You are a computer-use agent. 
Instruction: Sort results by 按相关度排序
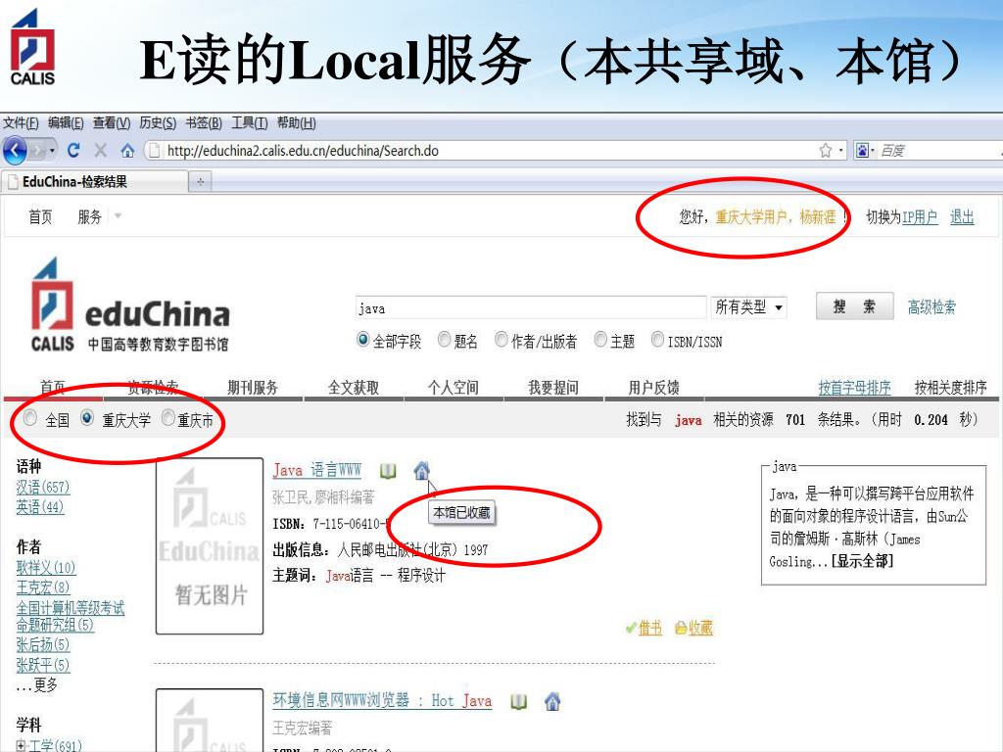point(950,388)
